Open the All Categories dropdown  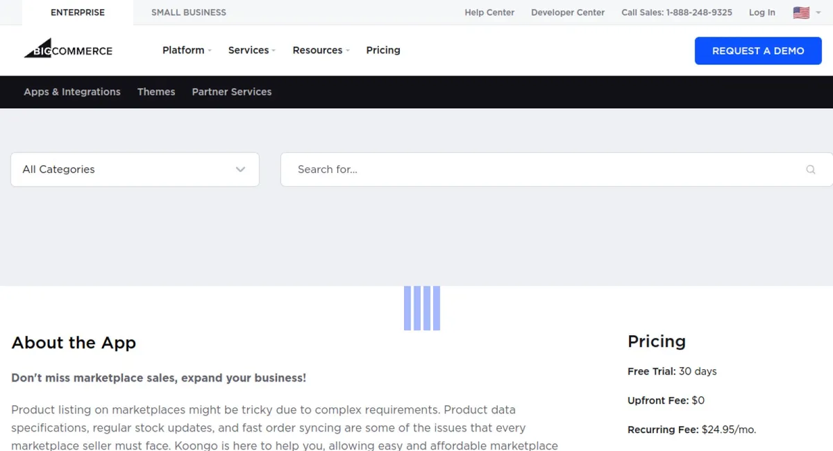(x=135, y=169)
